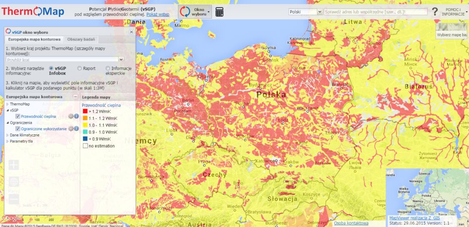Click Szczecin on the map
Viewport: 469px width, 227px height.
pyautogui.click(x=206, y=77)
